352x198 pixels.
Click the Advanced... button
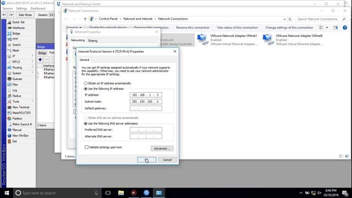(162, 148)
